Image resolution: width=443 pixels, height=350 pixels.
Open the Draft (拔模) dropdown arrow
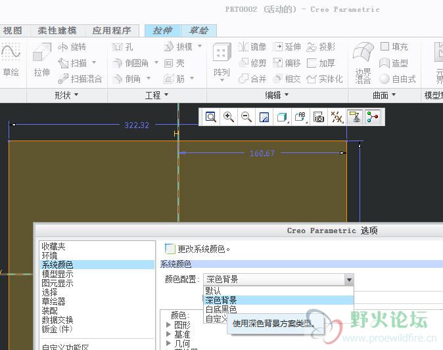coord(200,46)
